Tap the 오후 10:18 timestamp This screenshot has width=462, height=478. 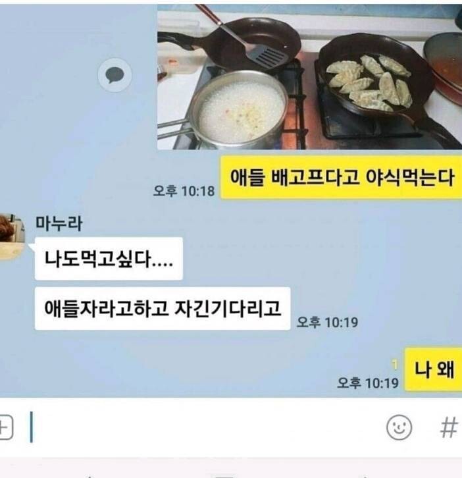184,191
